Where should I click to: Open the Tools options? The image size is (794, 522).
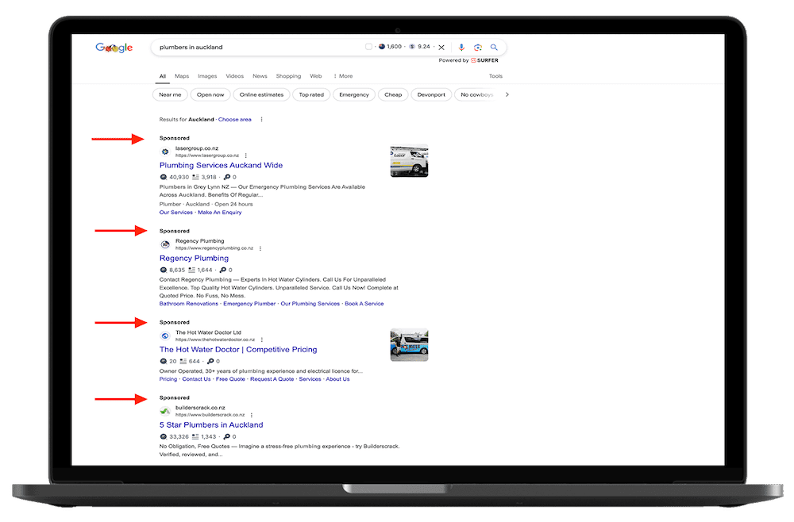pos(495,76)
